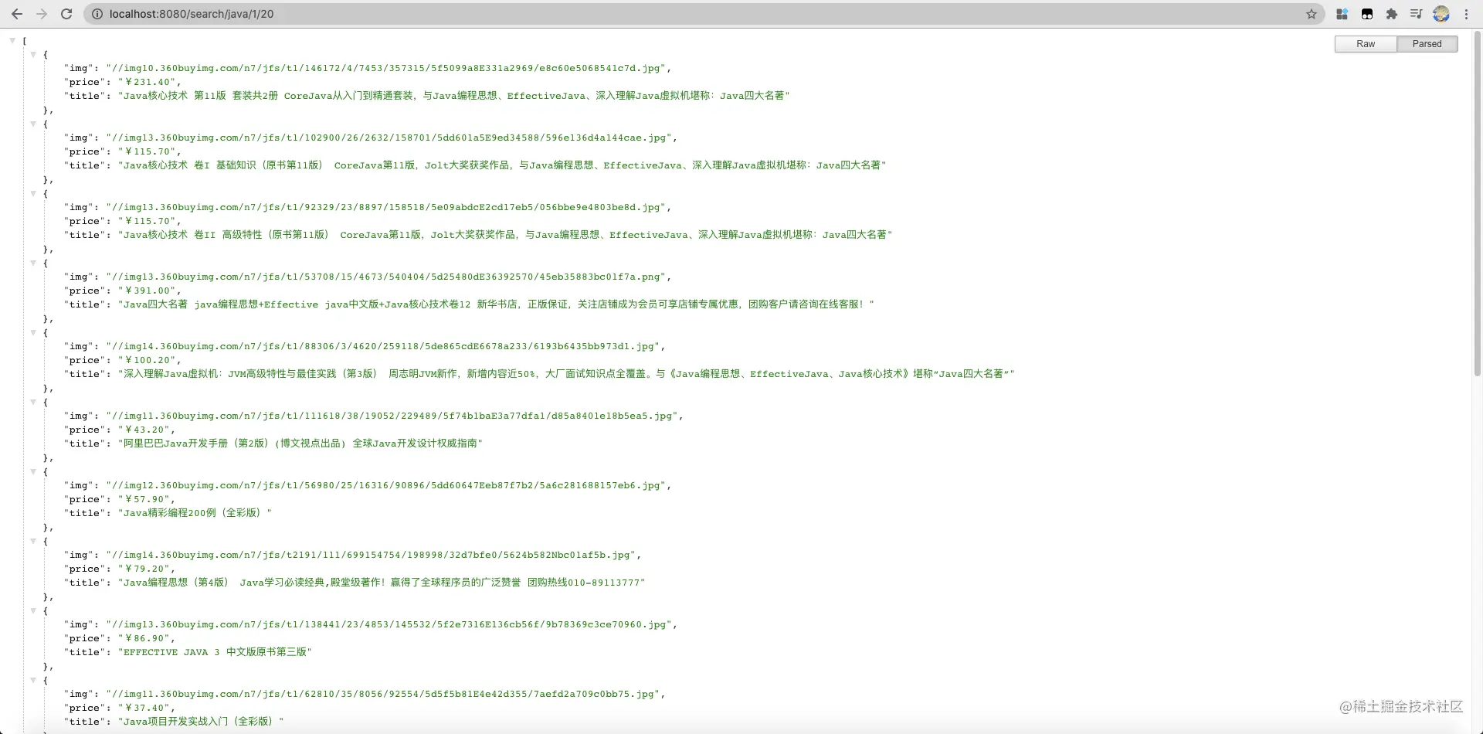Click the price value "¥79.20"

click(x=144, y=569)
